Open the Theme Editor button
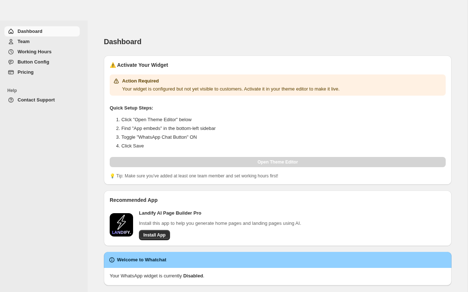Image resolution: width=468 pixels, height=292 pixels. (x=278, y=162)
